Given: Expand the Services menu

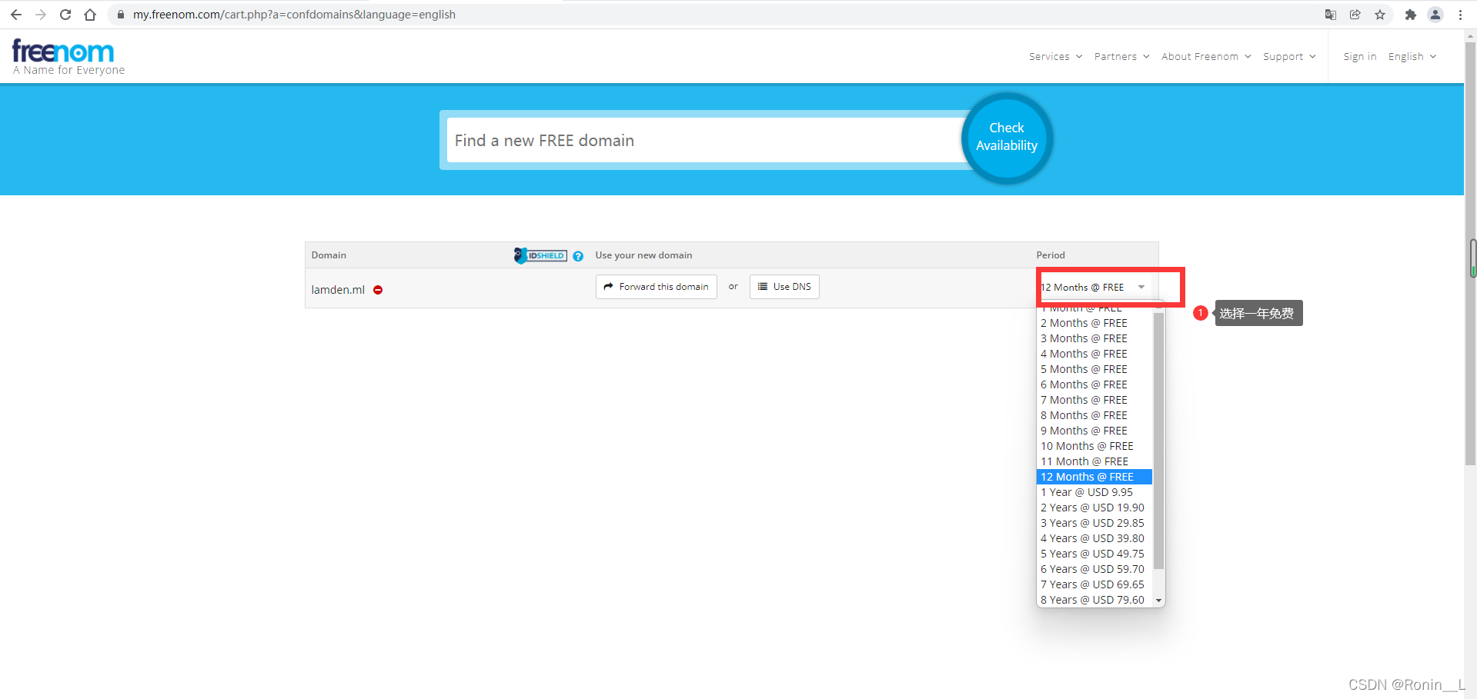Looking at the screenshot, I should coord(1055,57).
